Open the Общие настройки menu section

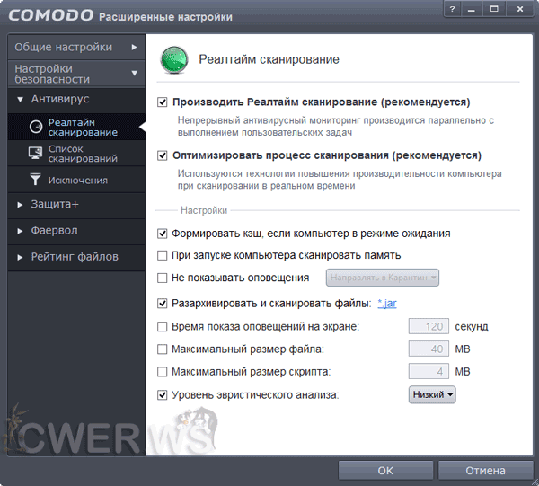point(72,47)
